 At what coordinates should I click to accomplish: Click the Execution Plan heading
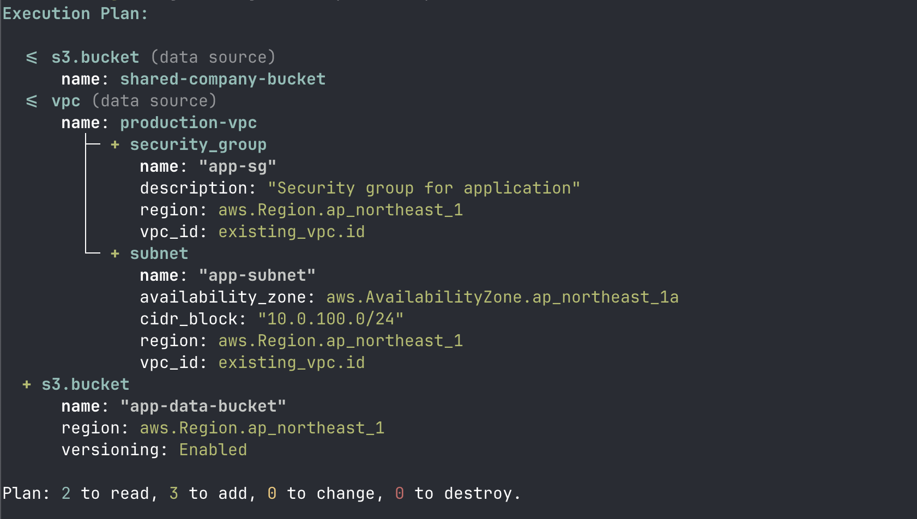pos(75,14)
